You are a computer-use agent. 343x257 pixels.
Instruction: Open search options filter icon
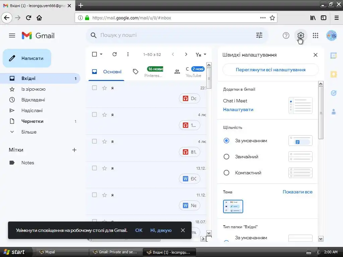coord(259,35)
